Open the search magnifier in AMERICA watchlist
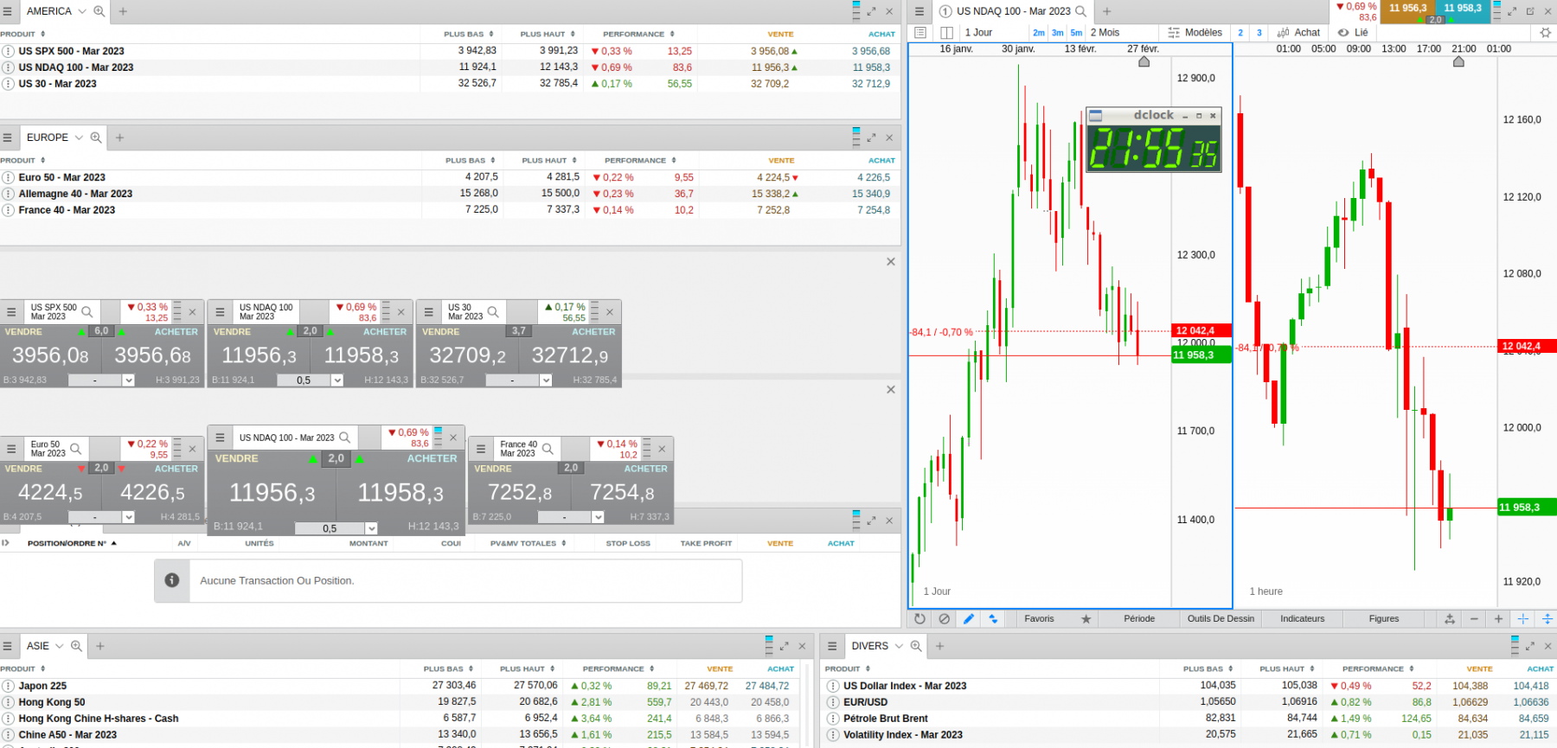This screenshot has width=1557, height=748. click(99, 11)
